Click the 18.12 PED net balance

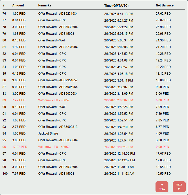tap(163, 74)
